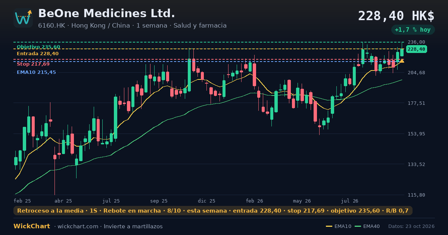Click the 228,40 HK$ price header
This screenshot has width=448, height=235.
tap(396, 16)
